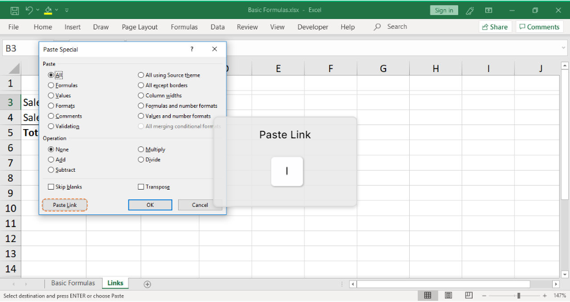
Task: Click the Links sheet tab
Action: pos(115,283)
